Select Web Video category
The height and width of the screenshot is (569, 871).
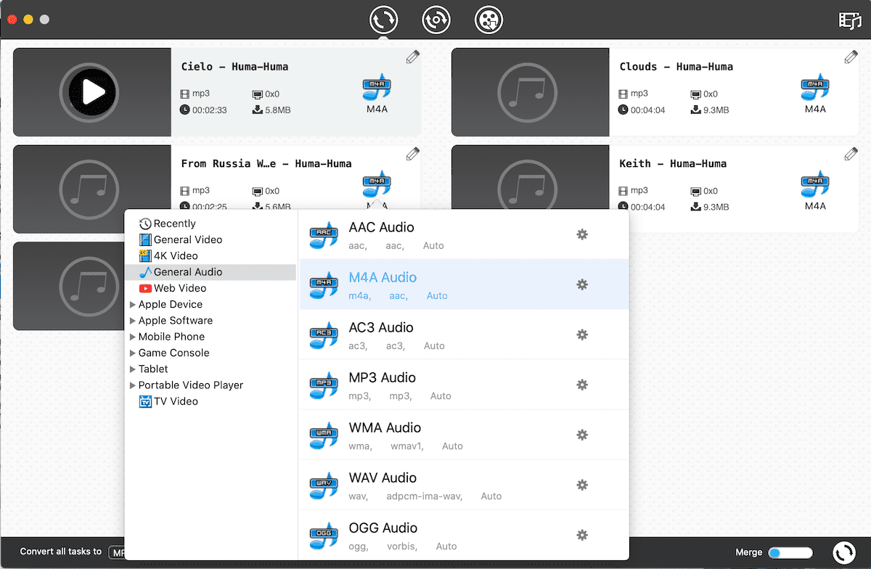coord(179,288)
